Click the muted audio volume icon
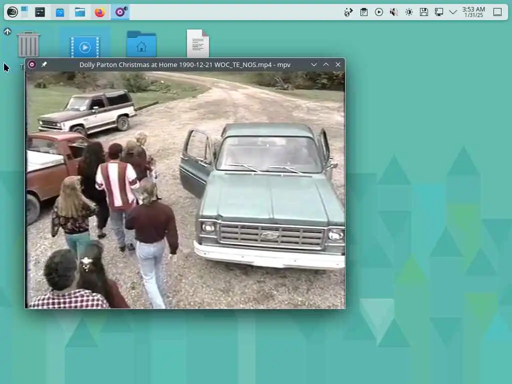 (x=394, y=12)
